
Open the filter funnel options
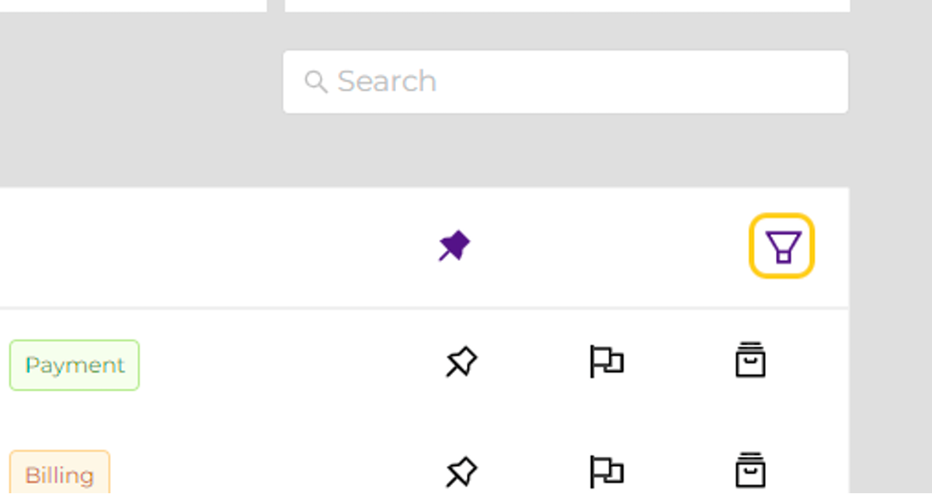pos(781,245)
